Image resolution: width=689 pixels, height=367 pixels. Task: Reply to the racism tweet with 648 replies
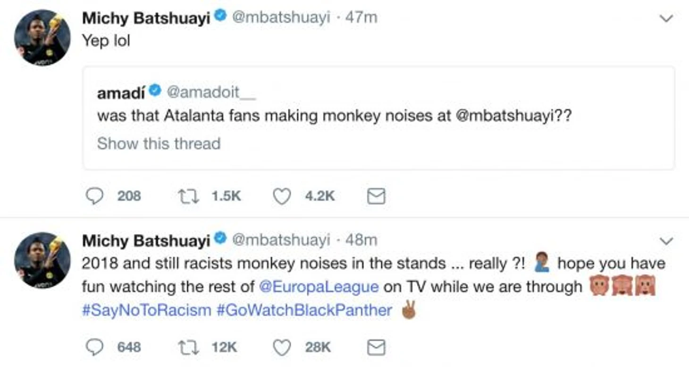tap(94, 348)
